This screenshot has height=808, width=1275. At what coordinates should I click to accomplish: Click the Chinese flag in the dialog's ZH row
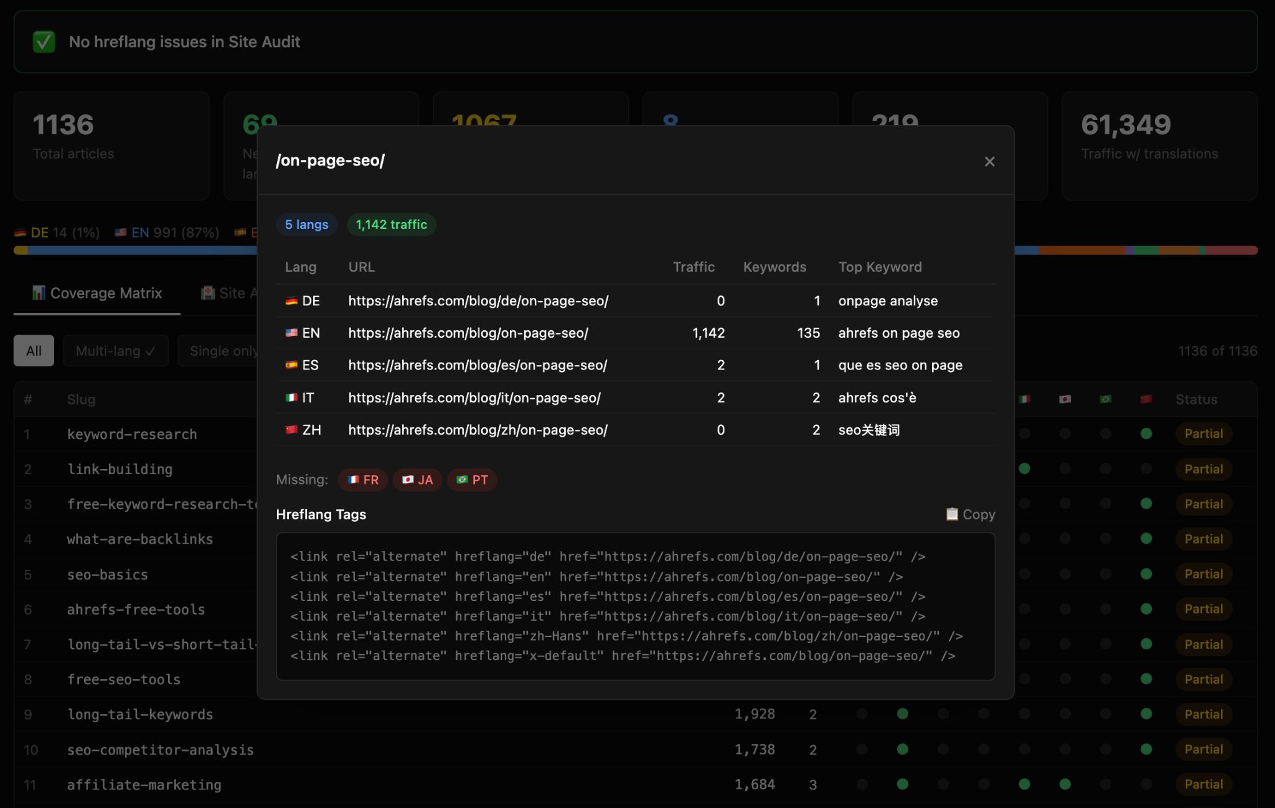pos(291,430)
